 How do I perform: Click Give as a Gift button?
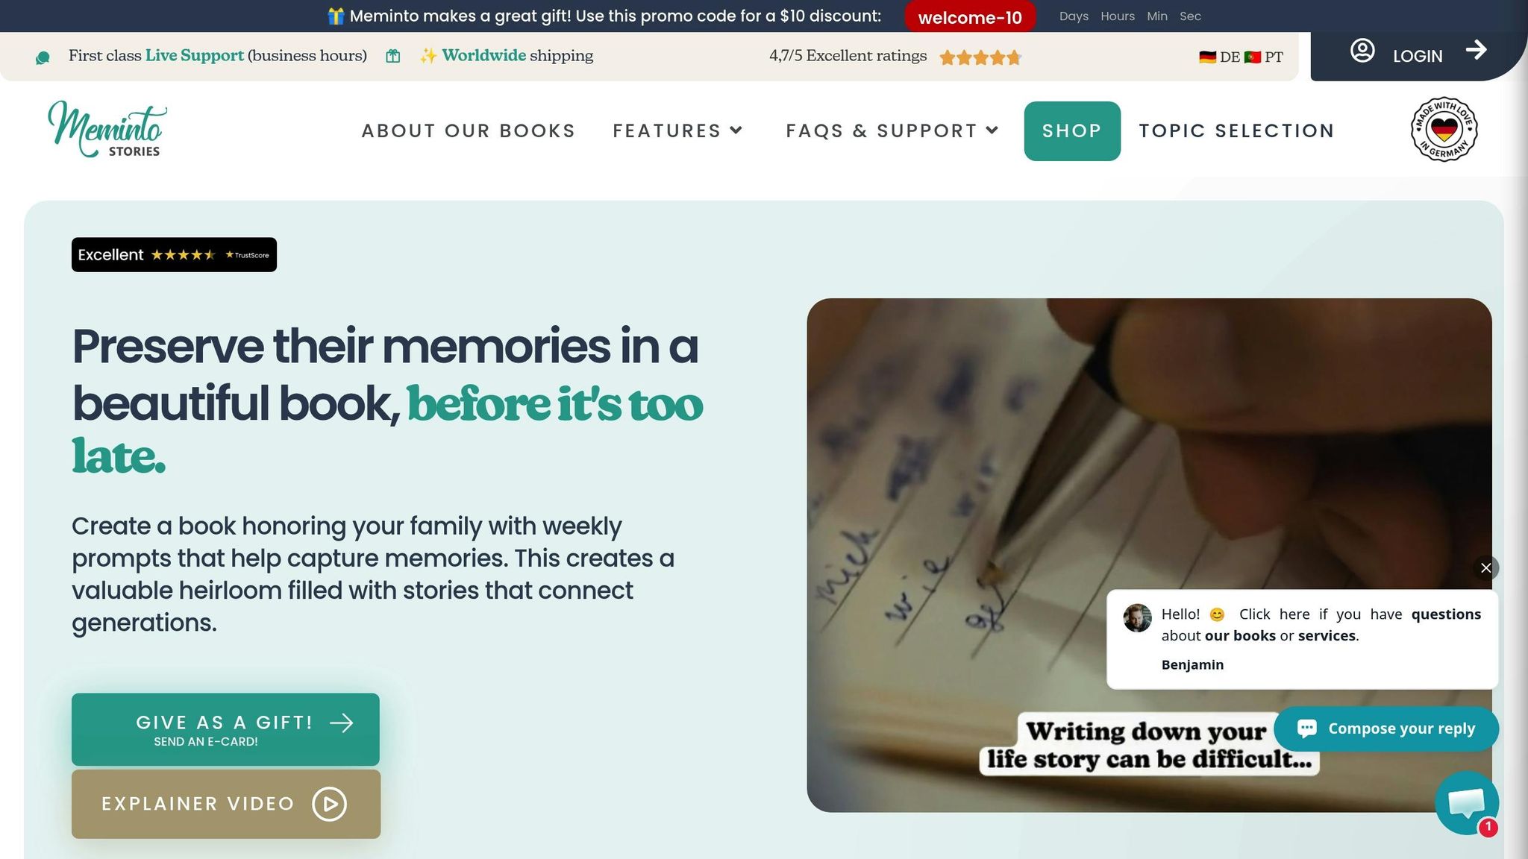click(225, 729)
